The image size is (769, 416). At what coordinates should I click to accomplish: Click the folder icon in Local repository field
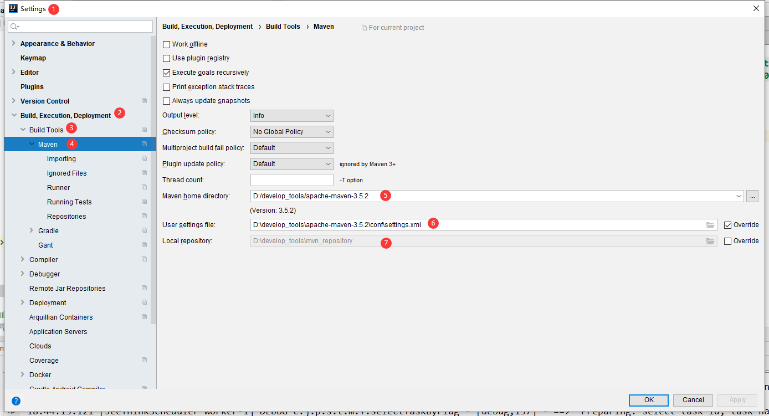point(710,241)
